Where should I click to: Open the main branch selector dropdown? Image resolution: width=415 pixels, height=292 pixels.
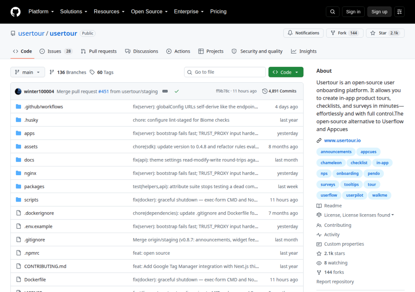[x=28, y=72]
